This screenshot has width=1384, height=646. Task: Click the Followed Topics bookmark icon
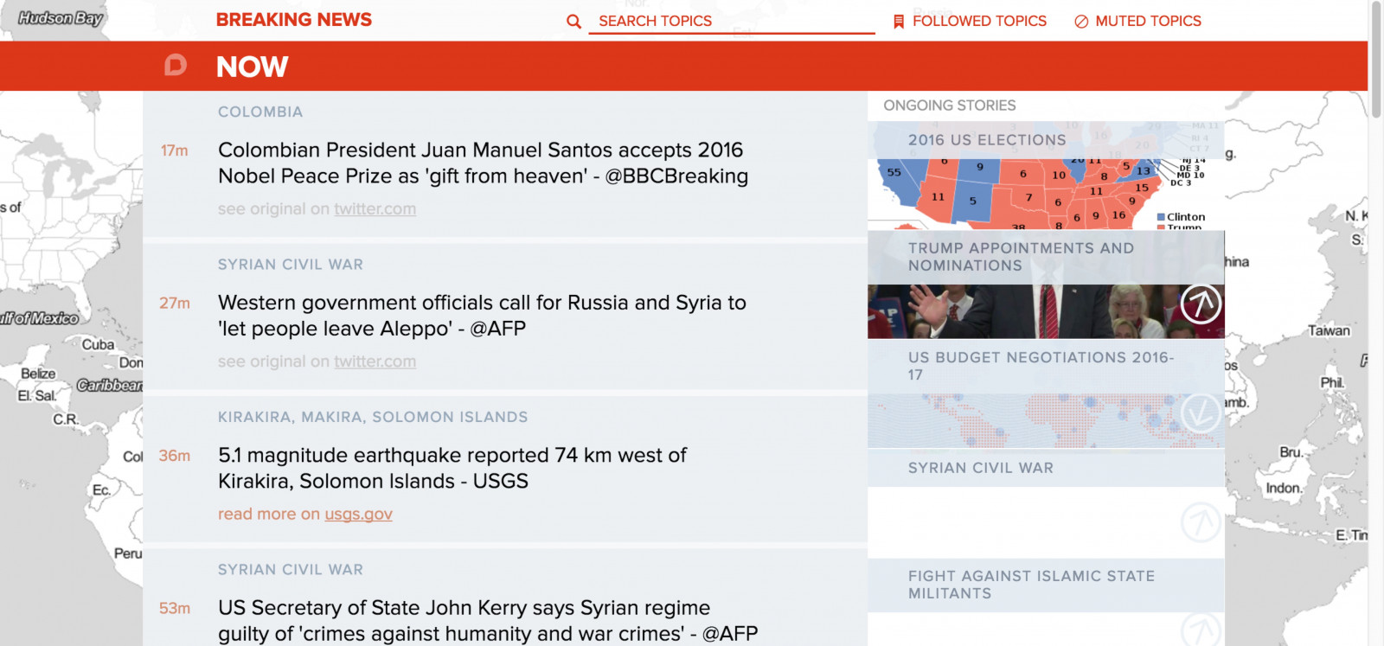pyautogui.click(x=899, y=22)
